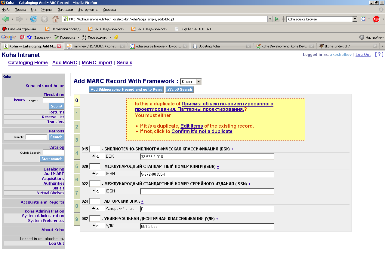Click the Google toolbar highlighter icon
The image size is (385, 257).
click(116, 37)
